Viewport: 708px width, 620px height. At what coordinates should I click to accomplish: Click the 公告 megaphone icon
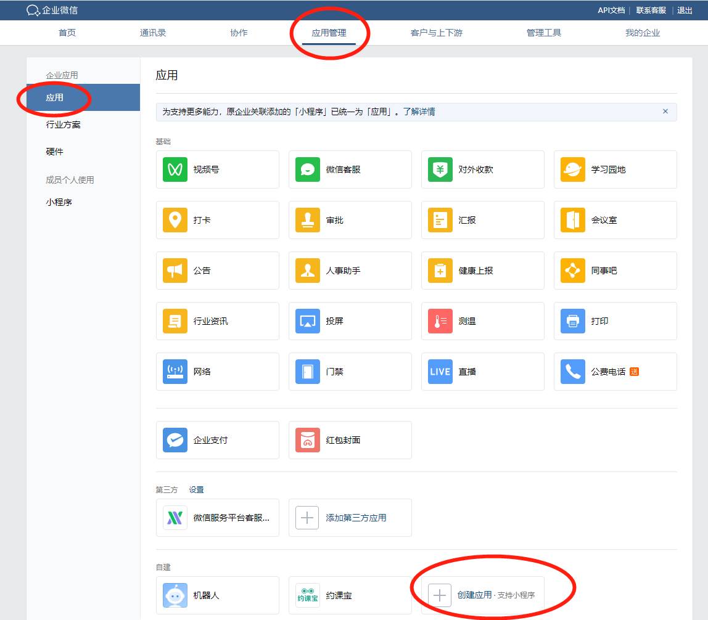175,271
